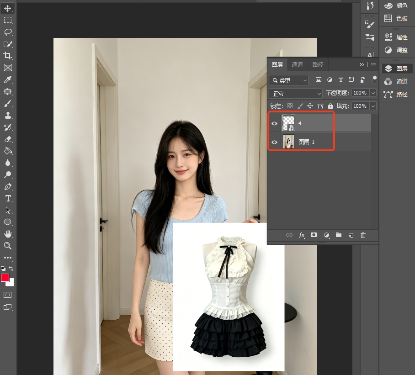Click the red foreground color swatch
The width and height of the screenshot is (415, 375).
pyautogui.click(x=5, y=278)
